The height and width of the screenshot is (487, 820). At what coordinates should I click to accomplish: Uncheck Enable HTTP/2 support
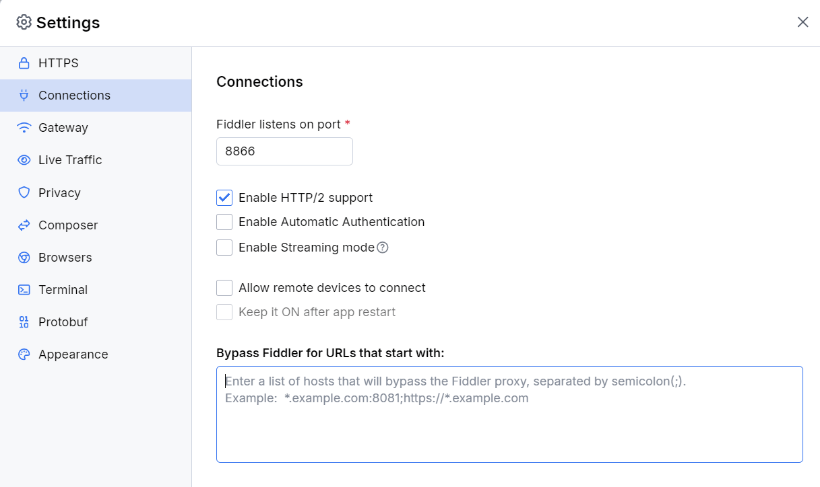point(224,197)
